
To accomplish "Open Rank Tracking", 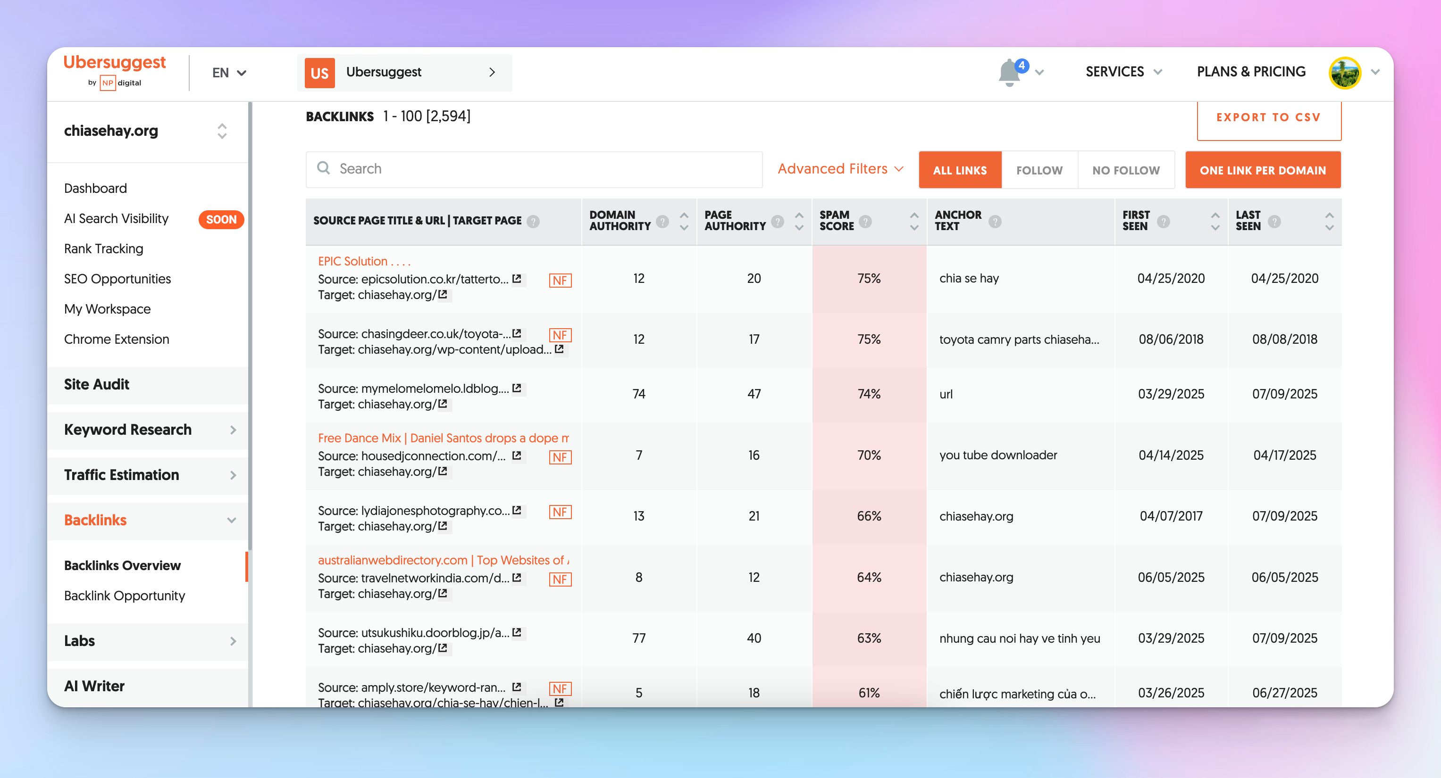I will coord(103,248).
